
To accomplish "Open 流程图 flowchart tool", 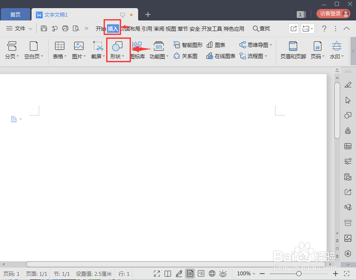I will click(253, 56).
